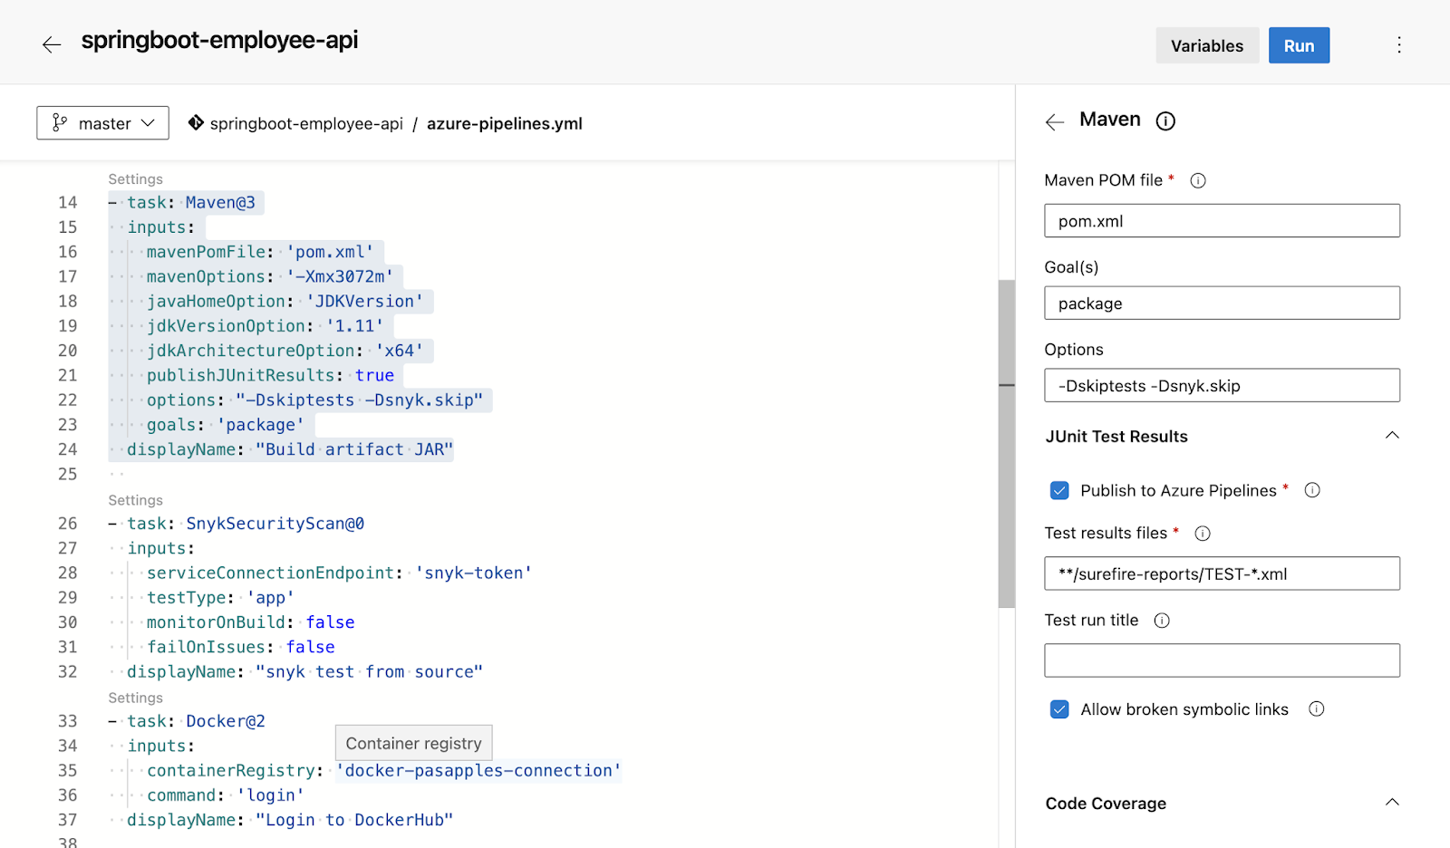Click the 'Maven@3' task line

182,203
